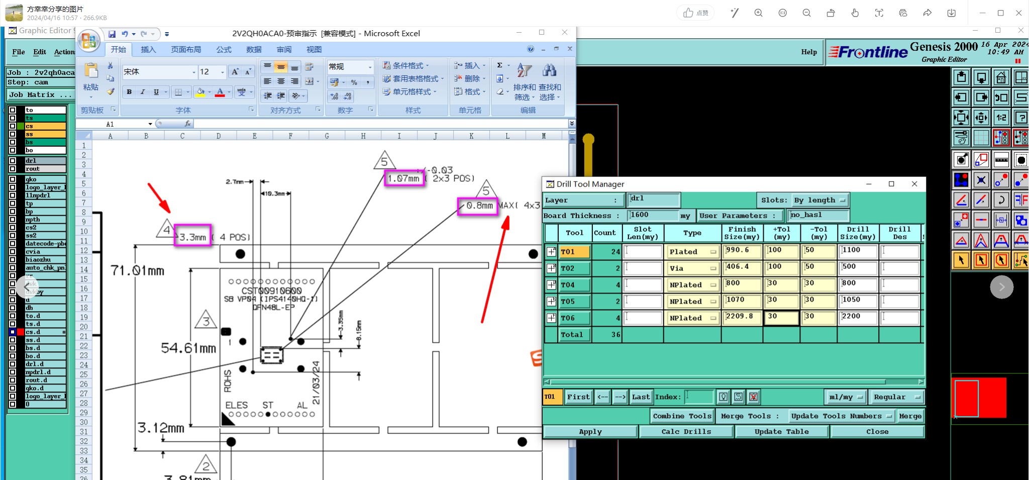Open the Genesis Edit menu
Image resolution: width=1029 pixels, height=480 pixels.
pos(40,52)
